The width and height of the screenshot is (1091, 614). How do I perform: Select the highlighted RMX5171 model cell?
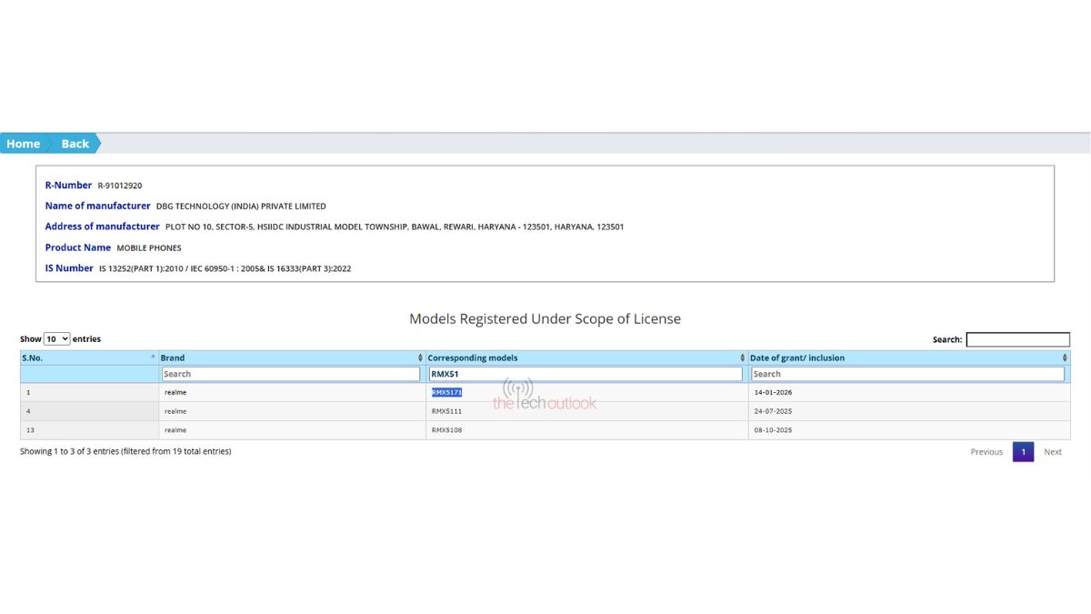tap(446, 392)
